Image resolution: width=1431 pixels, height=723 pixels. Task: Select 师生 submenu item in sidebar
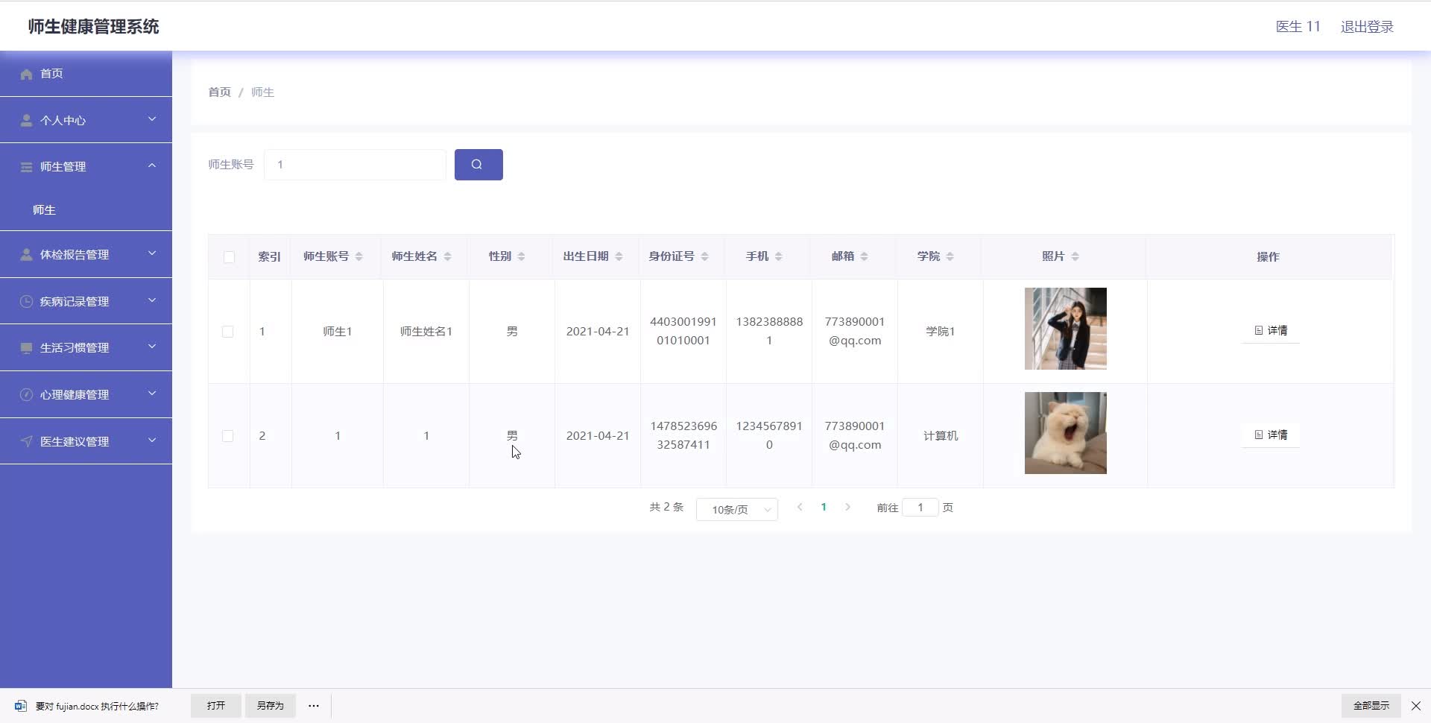[x=45, y=210]
